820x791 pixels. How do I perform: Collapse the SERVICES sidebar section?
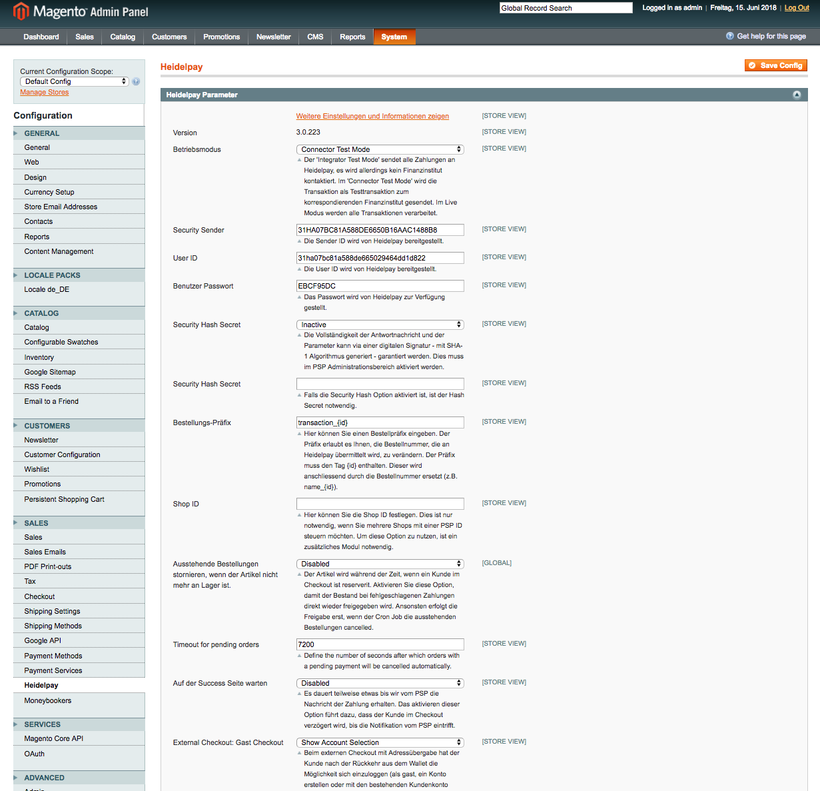pos(79,724)
